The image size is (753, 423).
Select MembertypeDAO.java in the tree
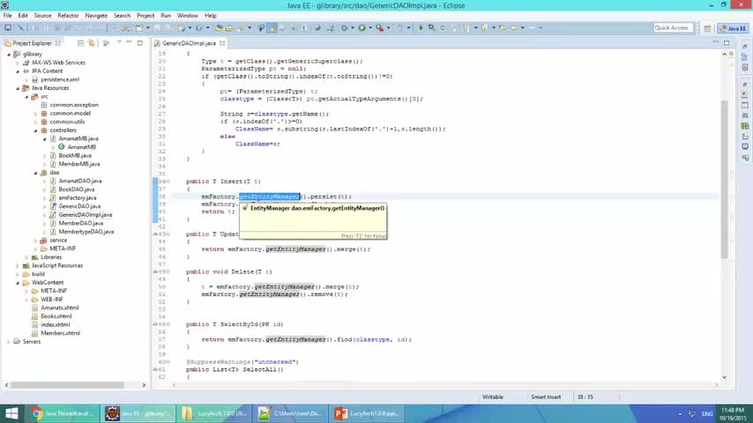[86, 232]
